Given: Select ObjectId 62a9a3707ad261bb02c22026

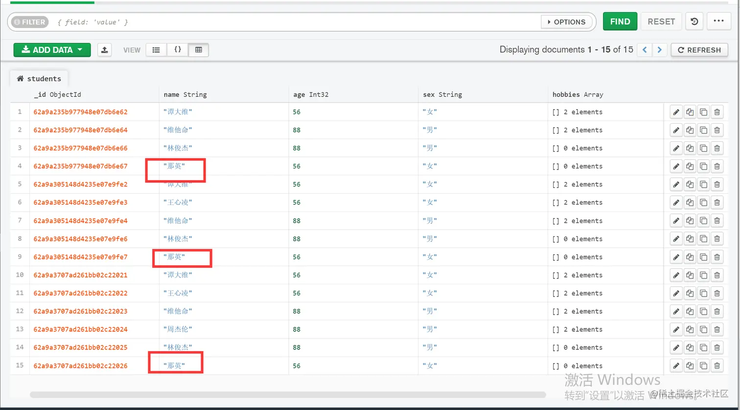Looking at the screenshot, I should [80, 365].
